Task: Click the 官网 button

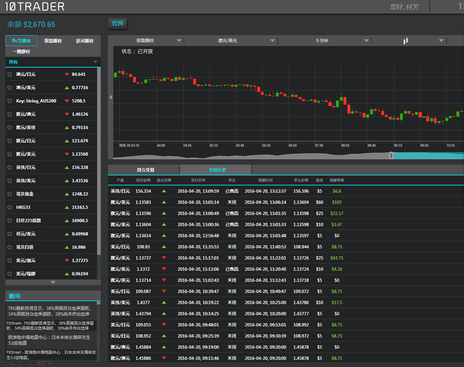Action: click(x=118, y=23)
